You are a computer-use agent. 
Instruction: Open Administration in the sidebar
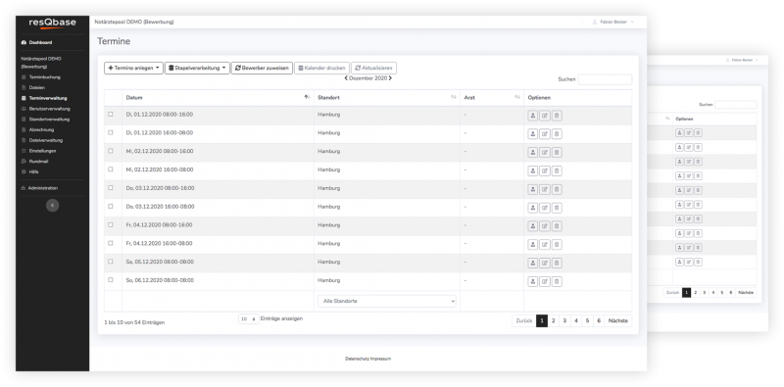tap(39, 188)
